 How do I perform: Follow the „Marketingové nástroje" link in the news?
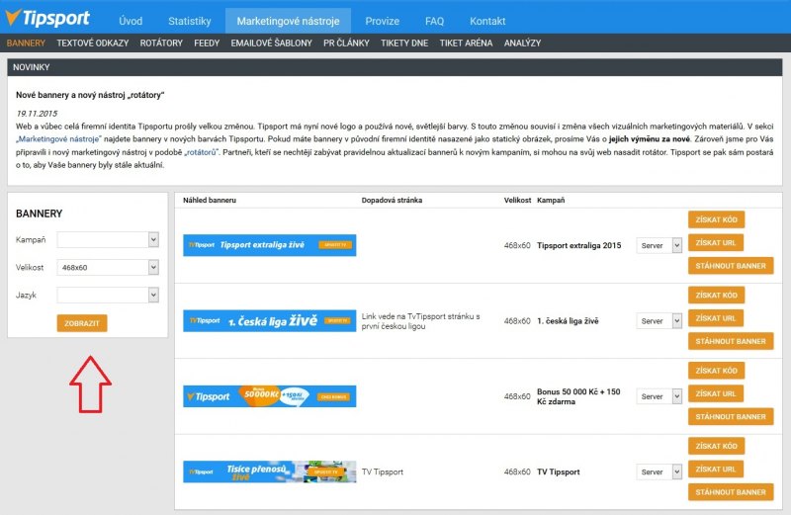point(59,138)
